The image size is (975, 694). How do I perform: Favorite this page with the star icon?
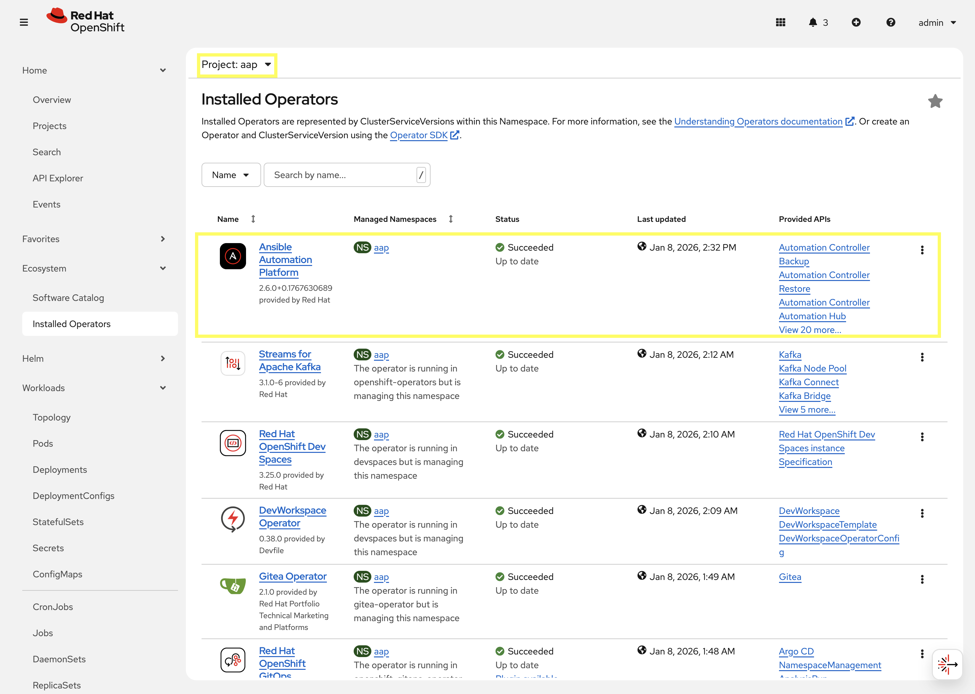click(x=935, y=101)
